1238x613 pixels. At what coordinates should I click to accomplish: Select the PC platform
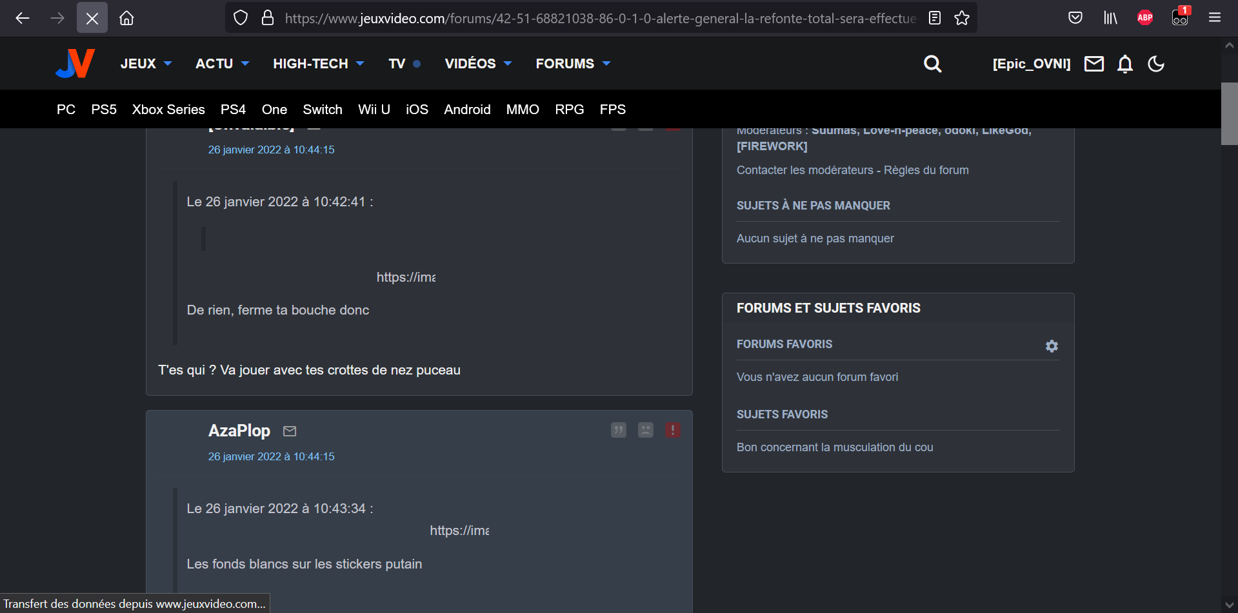click(x=66, y=110)
